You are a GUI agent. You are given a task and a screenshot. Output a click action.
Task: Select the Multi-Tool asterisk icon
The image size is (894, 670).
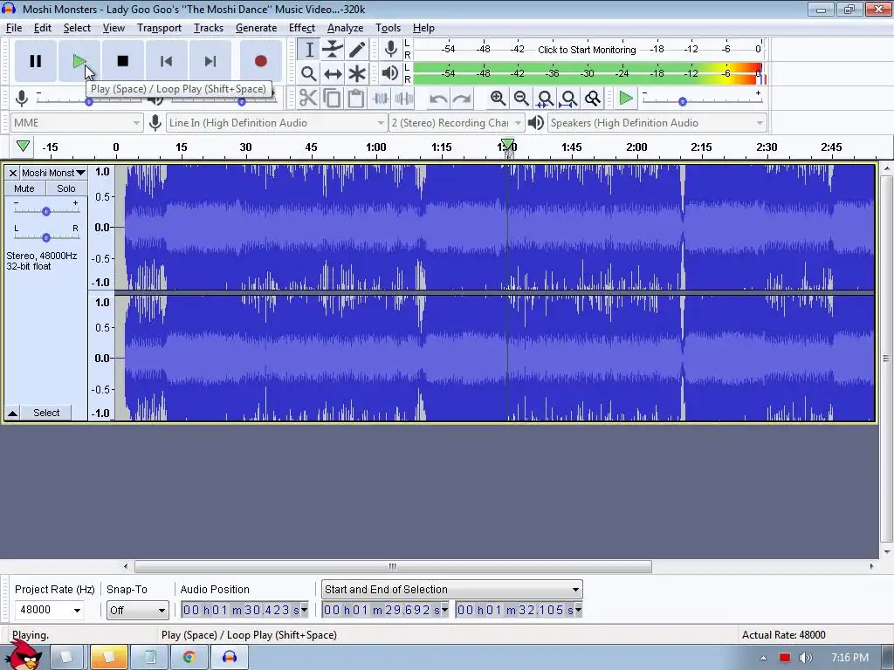coord(357,73)
